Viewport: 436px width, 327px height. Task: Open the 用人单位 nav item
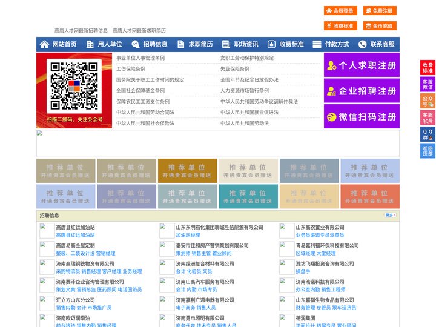tap(110, 44)
